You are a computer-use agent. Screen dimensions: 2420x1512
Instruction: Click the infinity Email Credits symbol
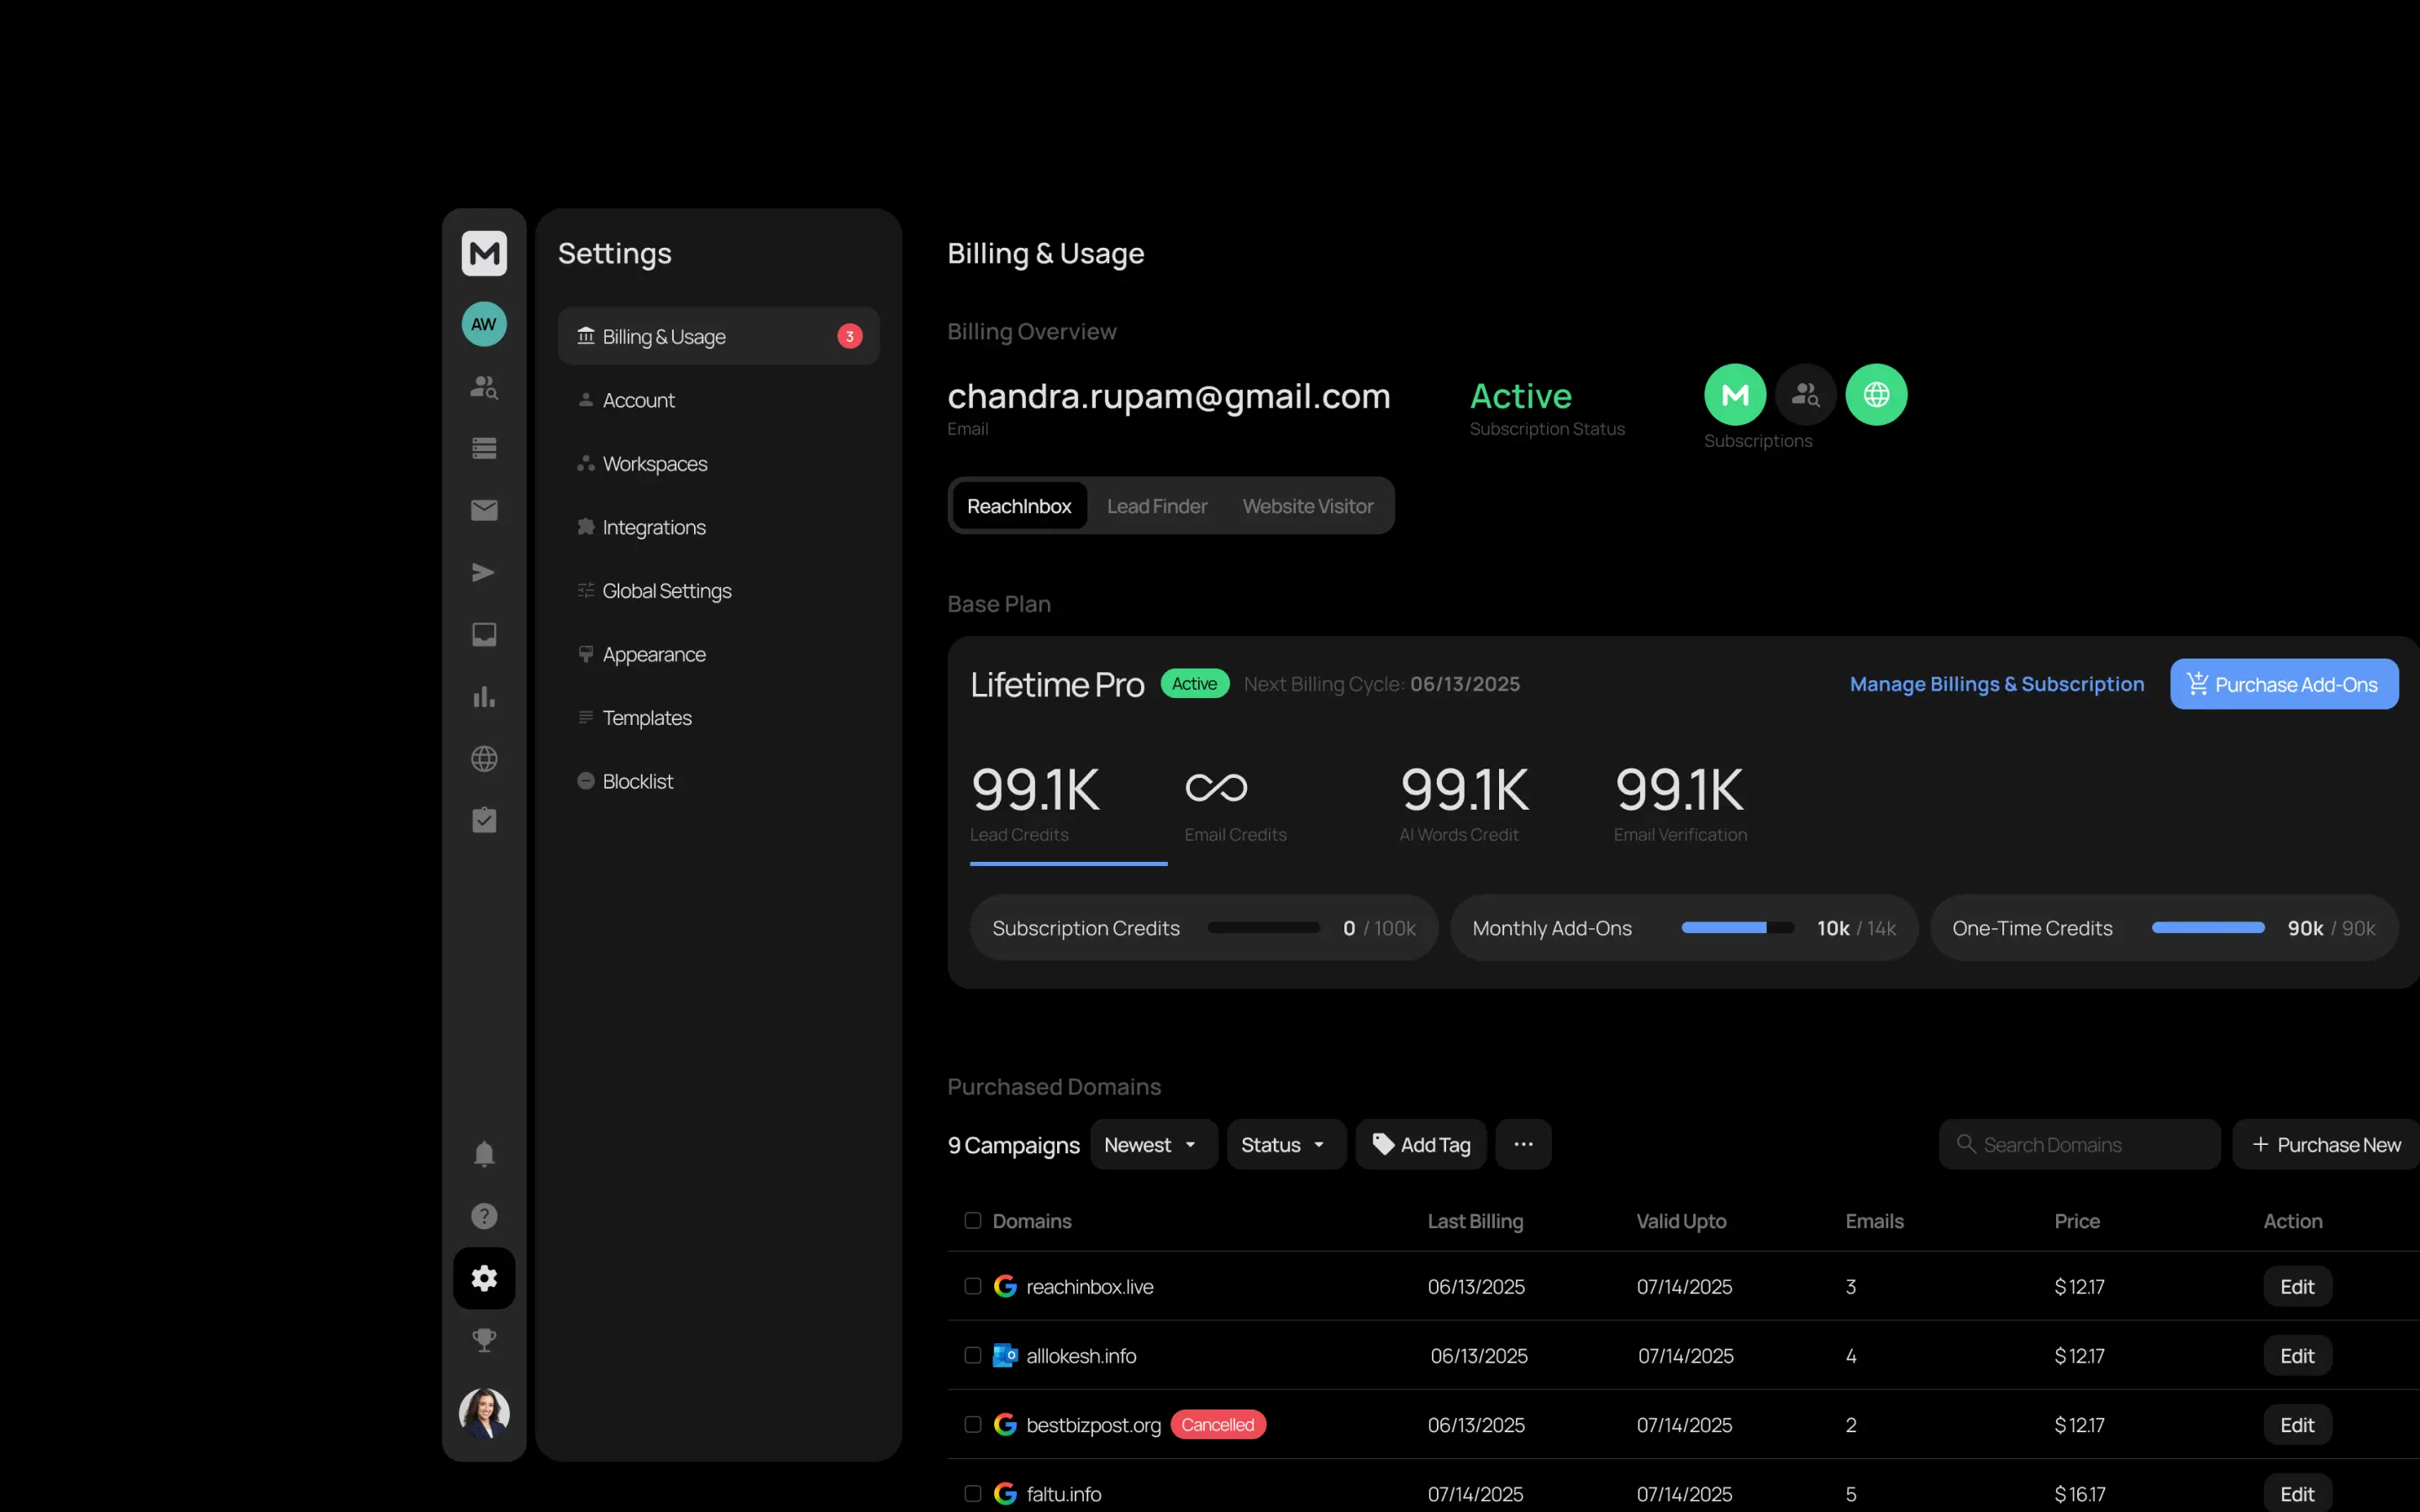[x=1216, y=788]
